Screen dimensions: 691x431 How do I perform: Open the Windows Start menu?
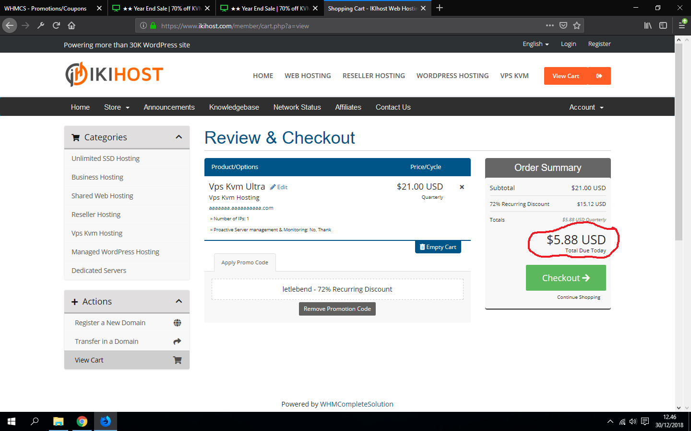(12, 421)
